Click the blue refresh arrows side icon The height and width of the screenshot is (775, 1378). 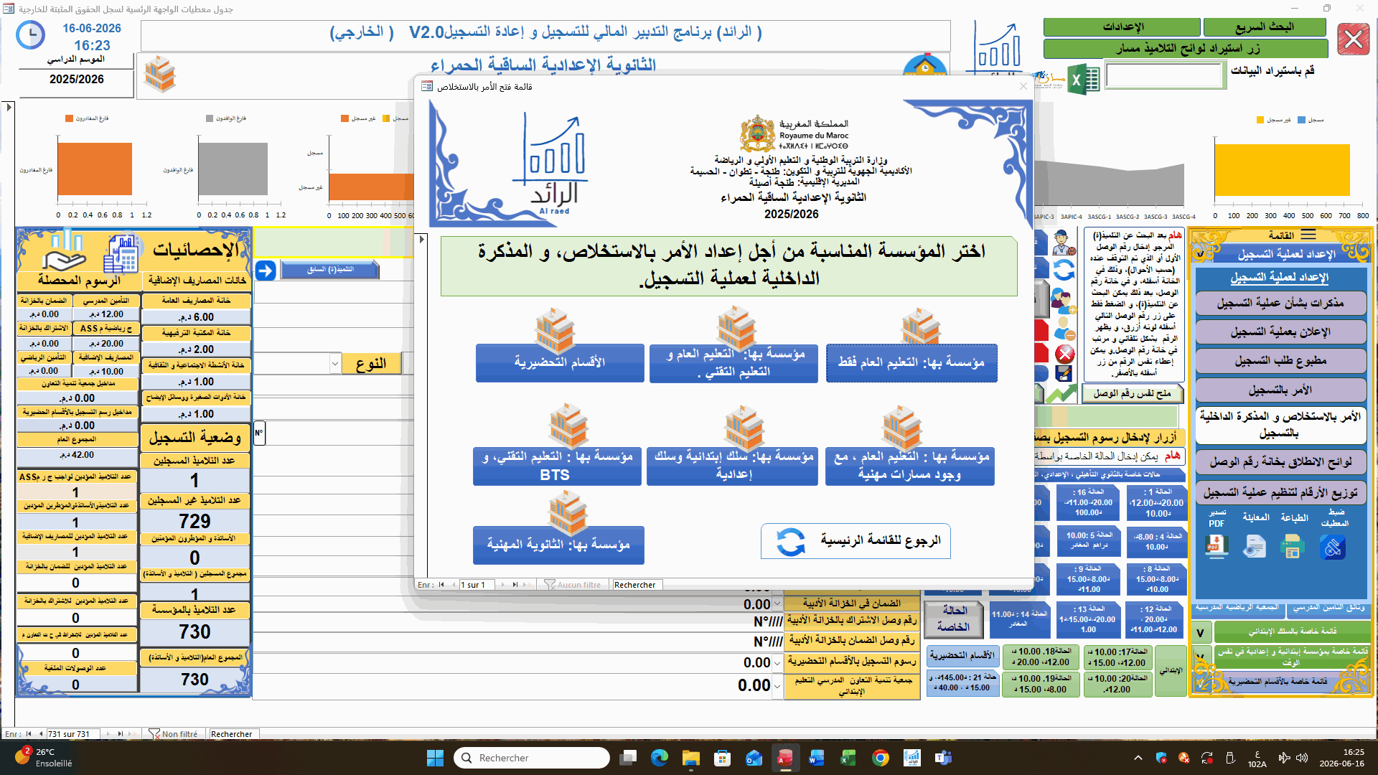pyautogui.click(x=1064, y=270)
